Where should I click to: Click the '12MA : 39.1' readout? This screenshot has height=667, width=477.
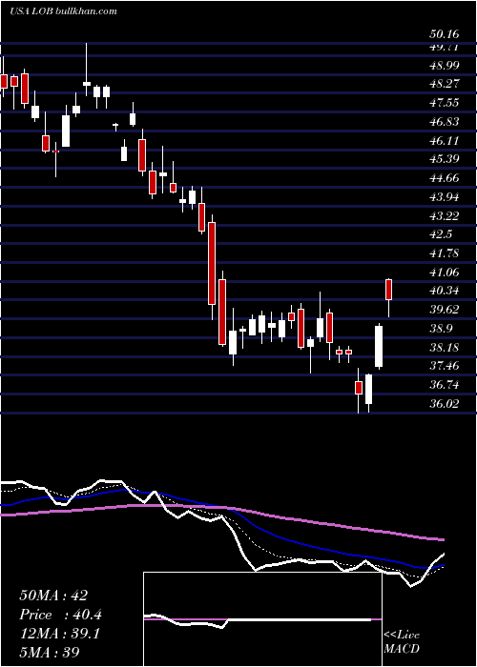pos(59,634)
